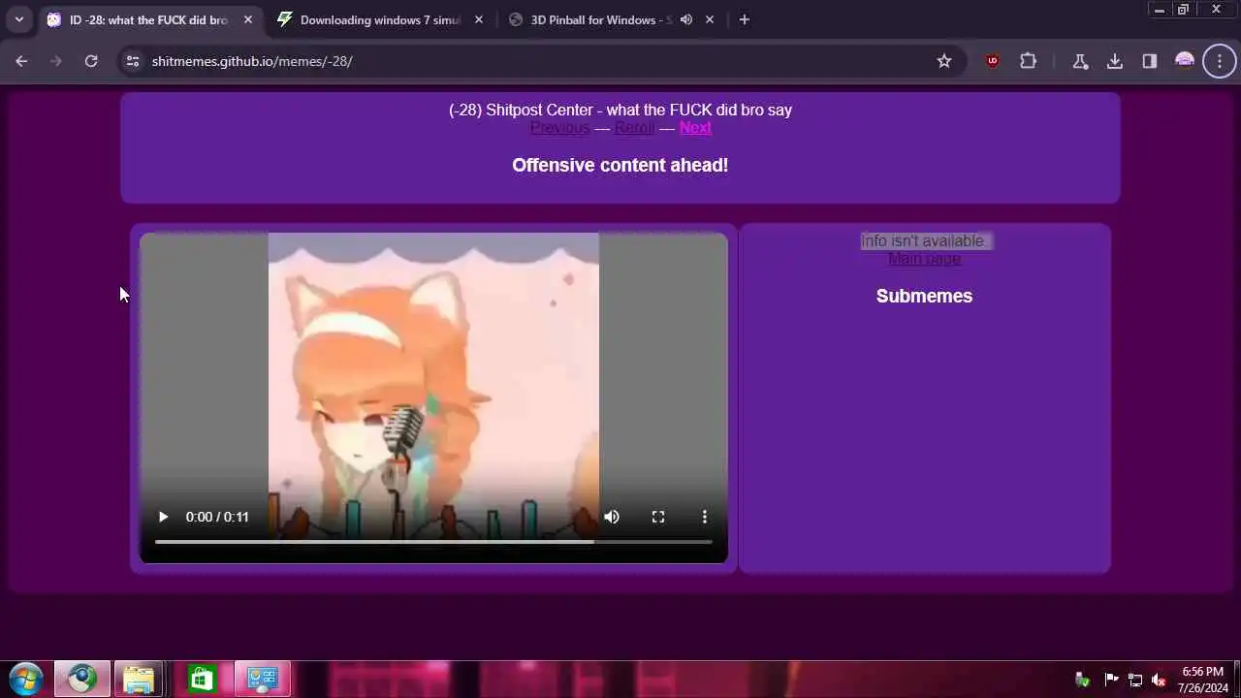Image resolution: width=1241 pixels, height=698 pixels.
Task: Open Chrome Labs flask icon
Action: click(x=1080, y=61)
